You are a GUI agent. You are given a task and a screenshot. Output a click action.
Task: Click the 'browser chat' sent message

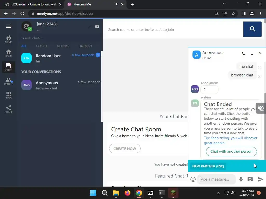click(x=242, y=75)
